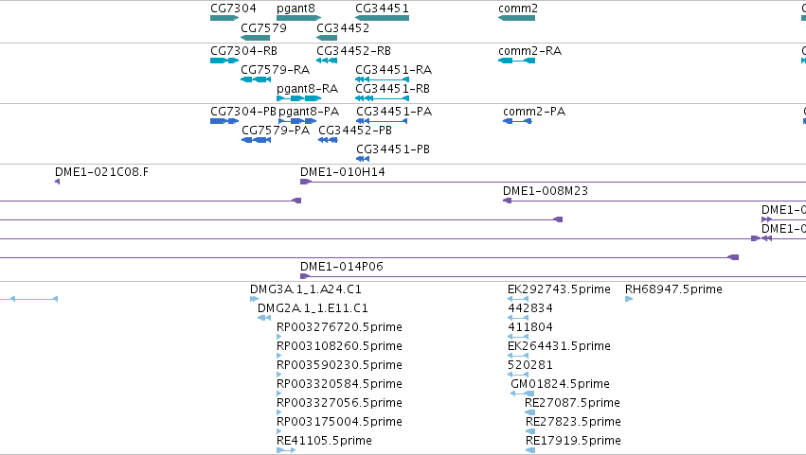Viewport: 806px width, 455px height.
Task: Click the RP003590230.5prime EST label
Action: pyautogui.click(x=339, y=365)
